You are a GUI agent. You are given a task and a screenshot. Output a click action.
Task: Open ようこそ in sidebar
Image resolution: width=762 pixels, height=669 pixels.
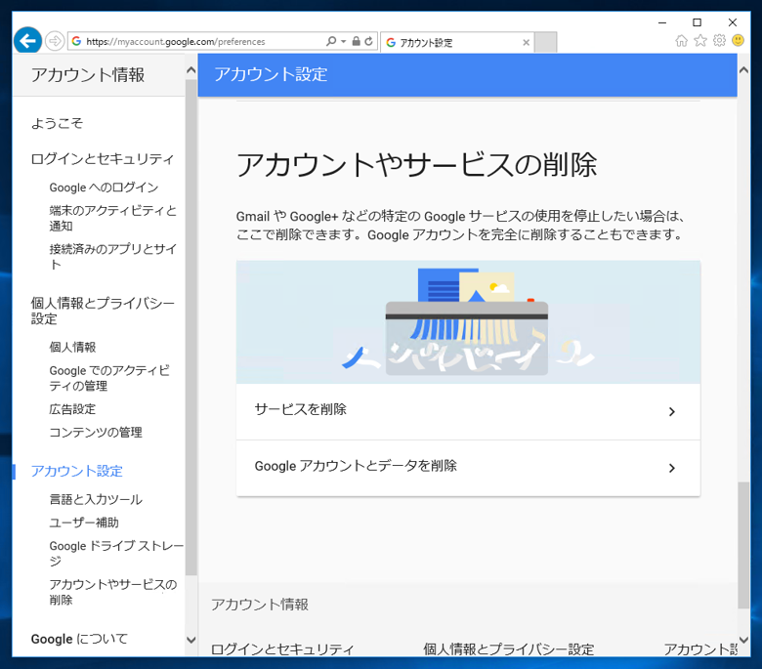point(57,123)
